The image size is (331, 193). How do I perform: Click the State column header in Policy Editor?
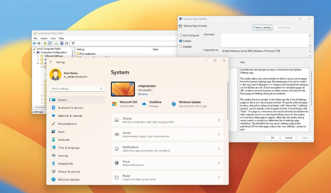point(155,49)
